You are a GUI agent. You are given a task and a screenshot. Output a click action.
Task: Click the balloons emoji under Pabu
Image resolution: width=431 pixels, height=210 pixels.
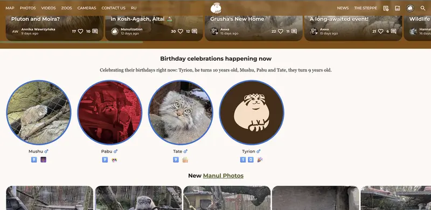(x=114, y=160)
